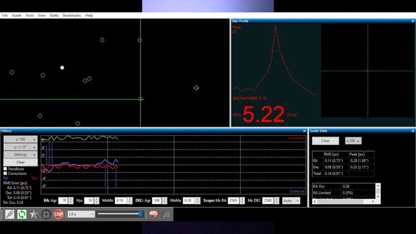
Task: Expand the y: +/-8" range dropdown
Action: click(x=20, y=147)
